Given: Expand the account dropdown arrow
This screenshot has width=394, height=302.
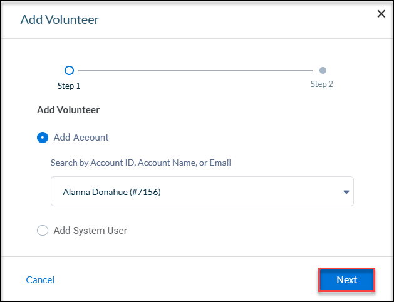Looking at the screenshot, I should pyautogui.click(x=346, y=192).
